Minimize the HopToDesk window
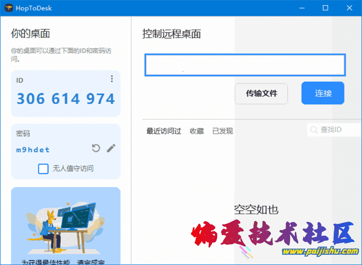 click(302, 8)
